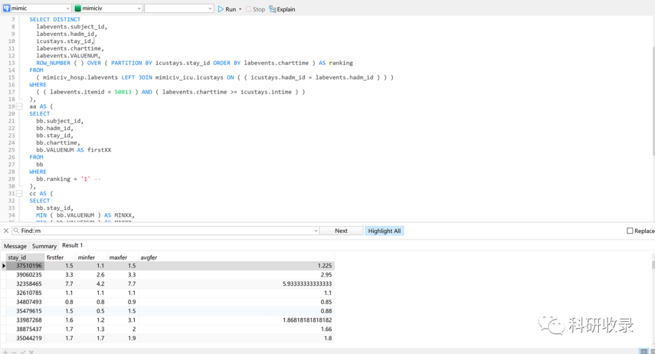Click the number 50813 in line 17
Image resolution: width=655 pixels, height=354 pixels.
click(x=123, y=92)
